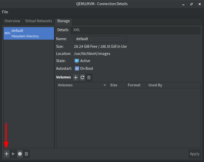This screenshot has width=204, height=162.
Task: Open the File menu
Action: coord(5,12)
